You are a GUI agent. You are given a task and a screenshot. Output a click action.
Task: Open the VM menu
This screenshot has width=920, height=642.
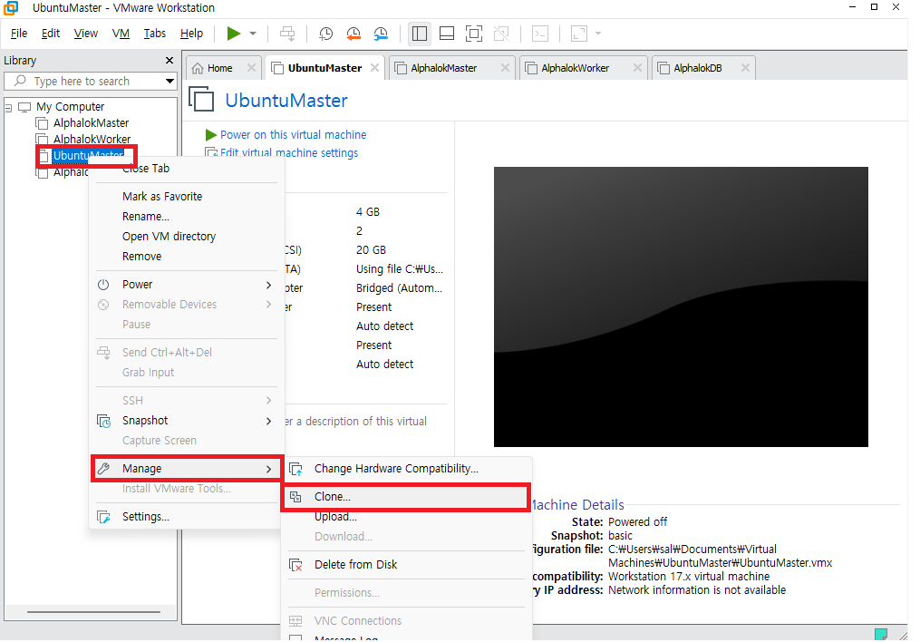121,34
